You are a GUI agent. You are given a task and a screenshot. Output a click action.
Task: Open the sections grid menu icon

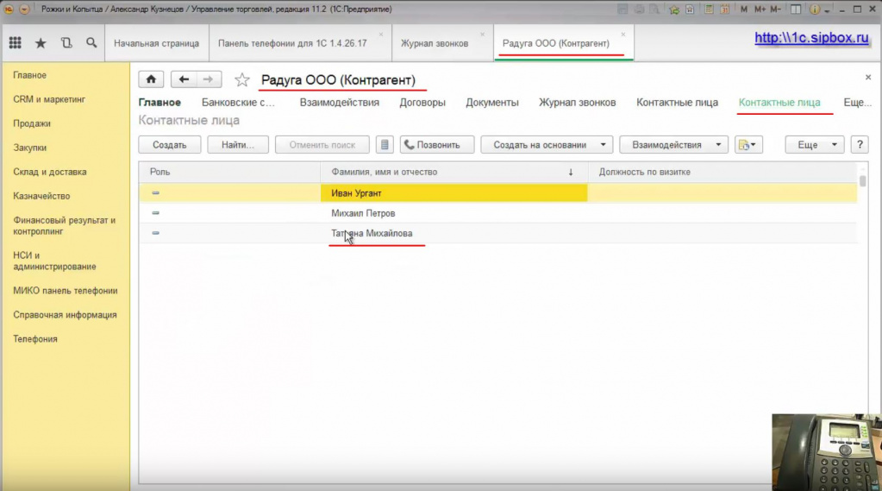16,43
